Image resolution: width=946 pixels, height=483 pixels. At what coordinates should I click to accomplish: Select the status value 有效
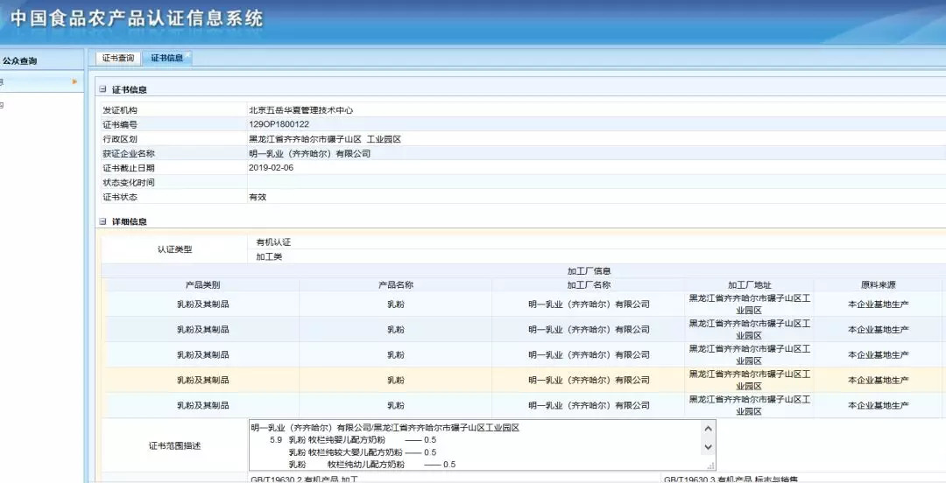pyautogui.click(x=258, y=197)
